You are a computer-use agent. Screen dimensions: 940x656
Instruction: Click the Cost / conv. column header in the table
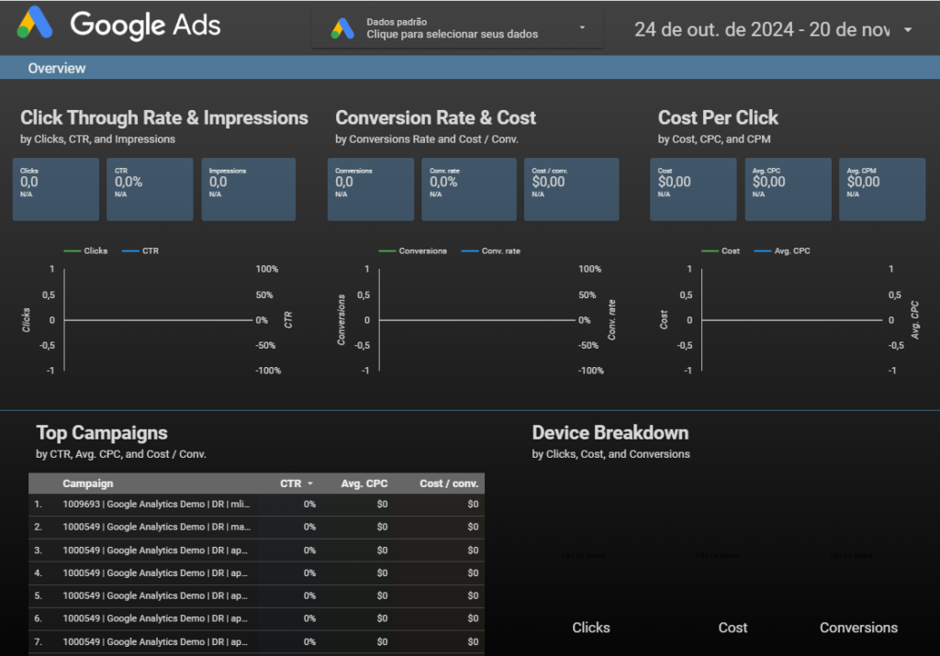[x=449, y=484]
